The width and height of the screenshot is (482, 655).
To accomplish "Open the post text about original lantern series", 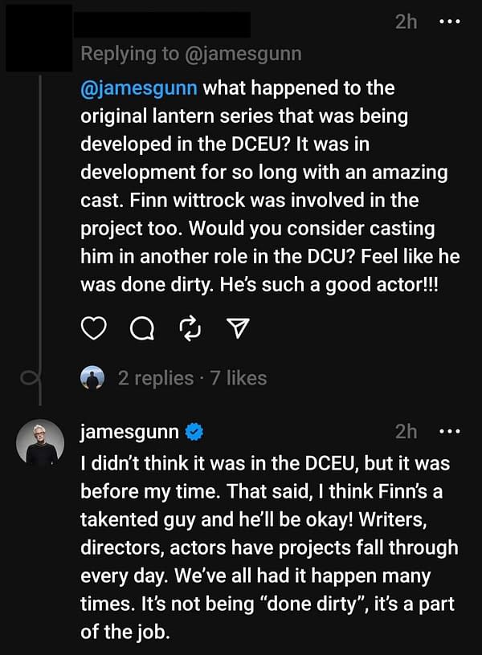I will click(265, 186).
